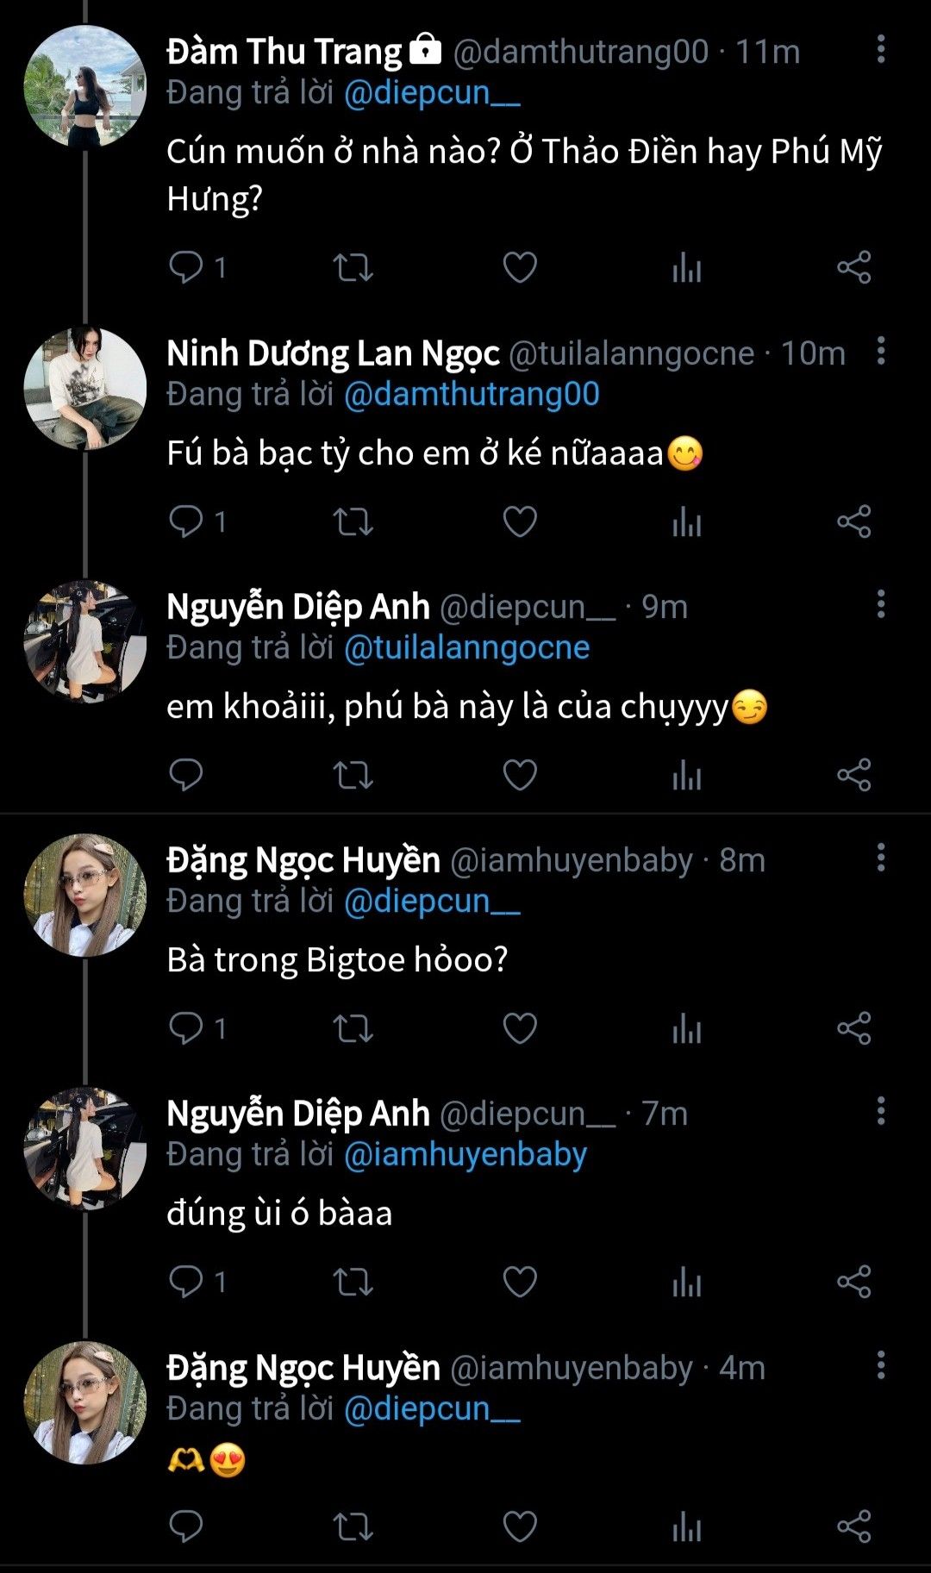Screen dimensions: 931x1573
Task: View analytics of 'Bà trong Bigtoe hỏoo?' tweet
Action: (686, 1028)
